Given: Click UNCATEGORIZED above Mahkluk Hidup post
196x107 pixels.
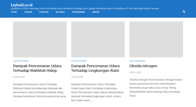Looking at the screenshot, I should (21, 61).
